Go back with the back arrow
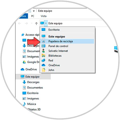This screenshot has height=120, width=120. coord(19,23)
